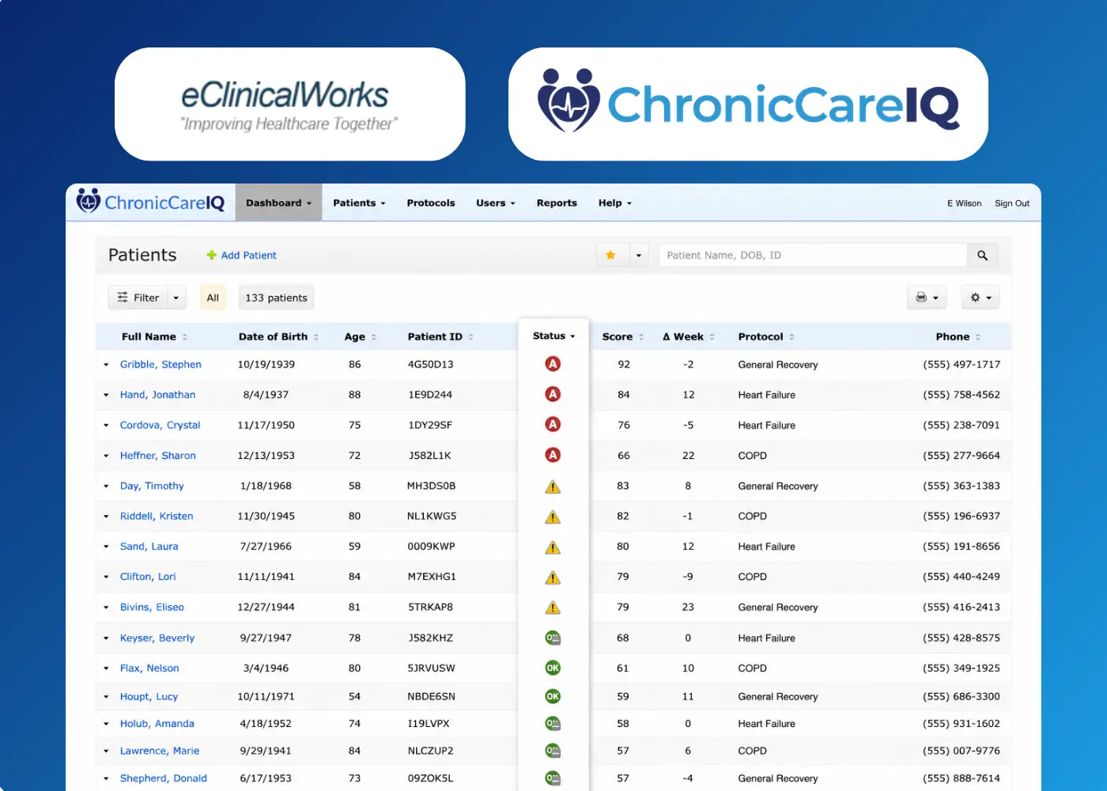Open patient record for Flax, Nelson

(x=149, y=668)
